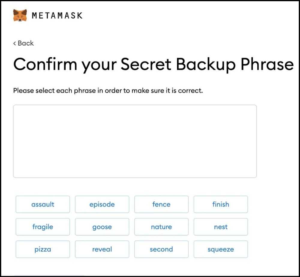300x277 pixels.
Task: Select the word 'nature'
Action: (x=161, y=227)
